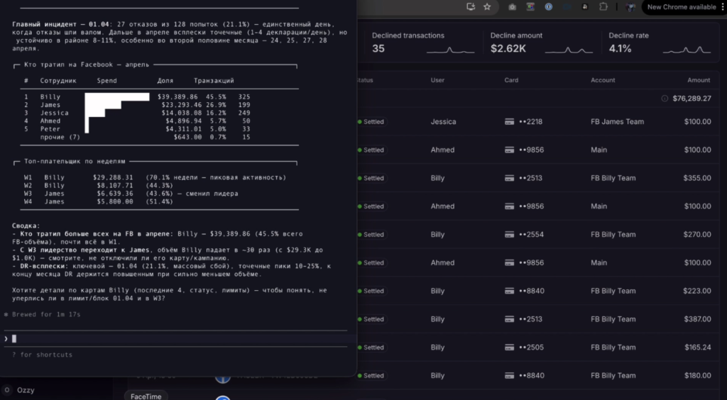Image resolution: width=727 pixels, height=400 pixels.
Task: Click the card icon next to ••2505
Action: point(509,348)
